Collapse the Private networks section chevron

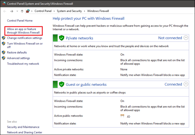point(186,38)
